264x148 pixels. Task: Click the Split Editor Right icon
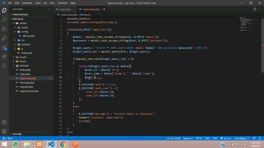coord(255,9)
